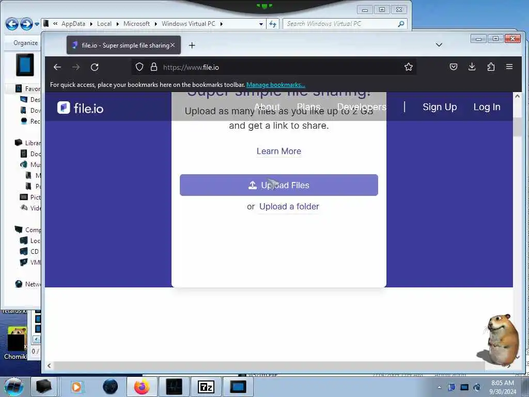Open the dark globe taskbar icon
529x397 pixels.
(x=111, y=387)
